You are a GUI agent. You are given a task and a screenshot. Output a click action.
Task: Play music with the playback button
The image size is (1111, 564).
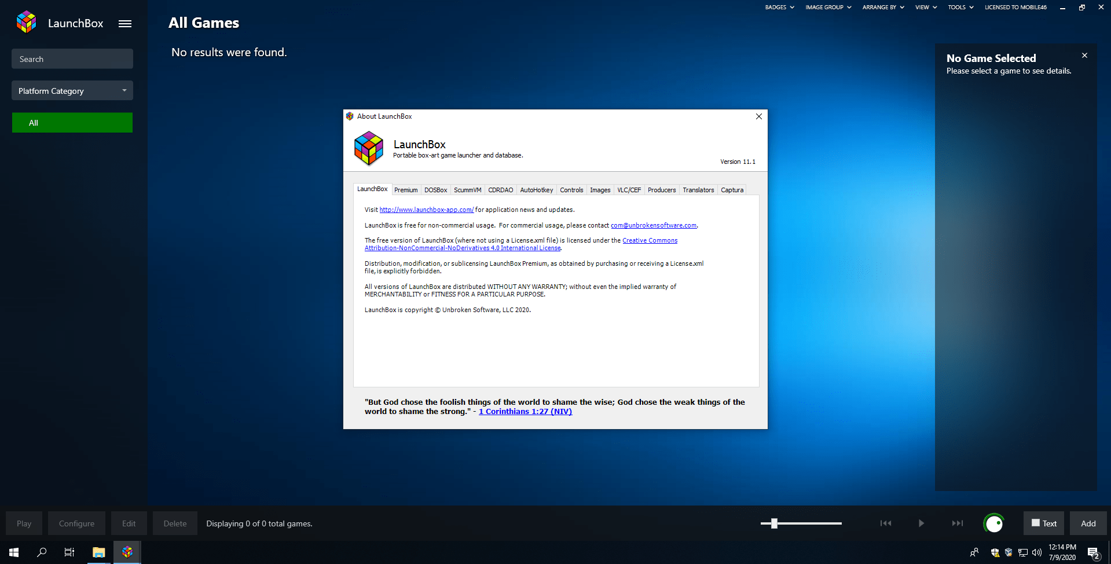click(x=921, y=523)
